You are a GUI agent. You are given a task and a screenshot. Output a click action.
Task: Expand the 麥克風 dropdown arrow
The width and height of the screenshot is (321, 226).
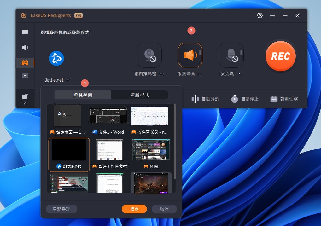(239, 74)
